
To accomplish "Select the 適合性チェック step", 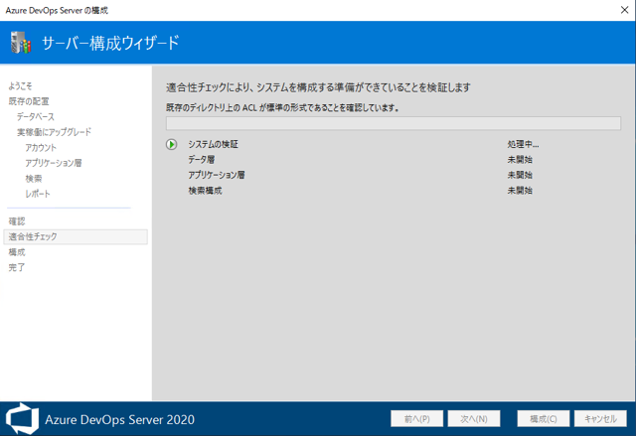I will tap(76, 236).
